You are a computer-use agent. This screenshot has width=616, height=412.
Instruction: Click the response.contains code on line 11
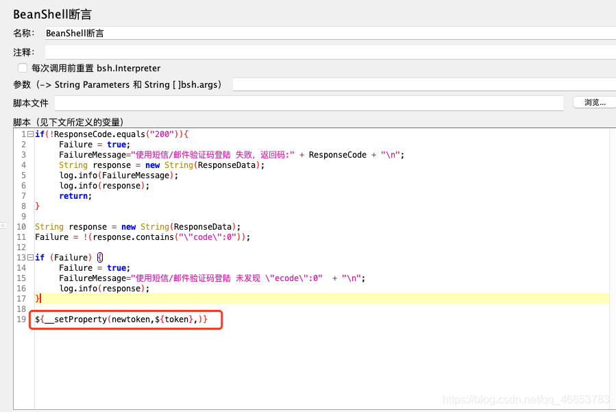point(143,237)
